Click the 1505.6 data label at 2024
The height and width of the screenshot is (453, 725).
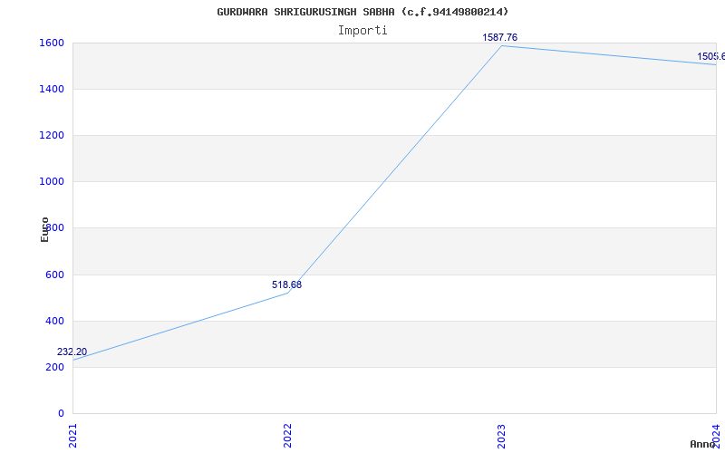tap(710, 57)
